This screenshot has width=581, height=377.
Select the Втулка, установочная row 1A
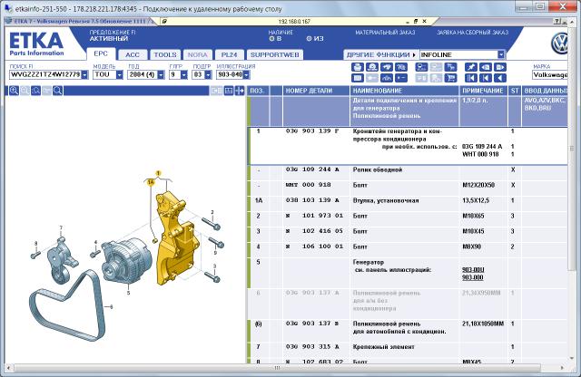[x=409, y=204]
